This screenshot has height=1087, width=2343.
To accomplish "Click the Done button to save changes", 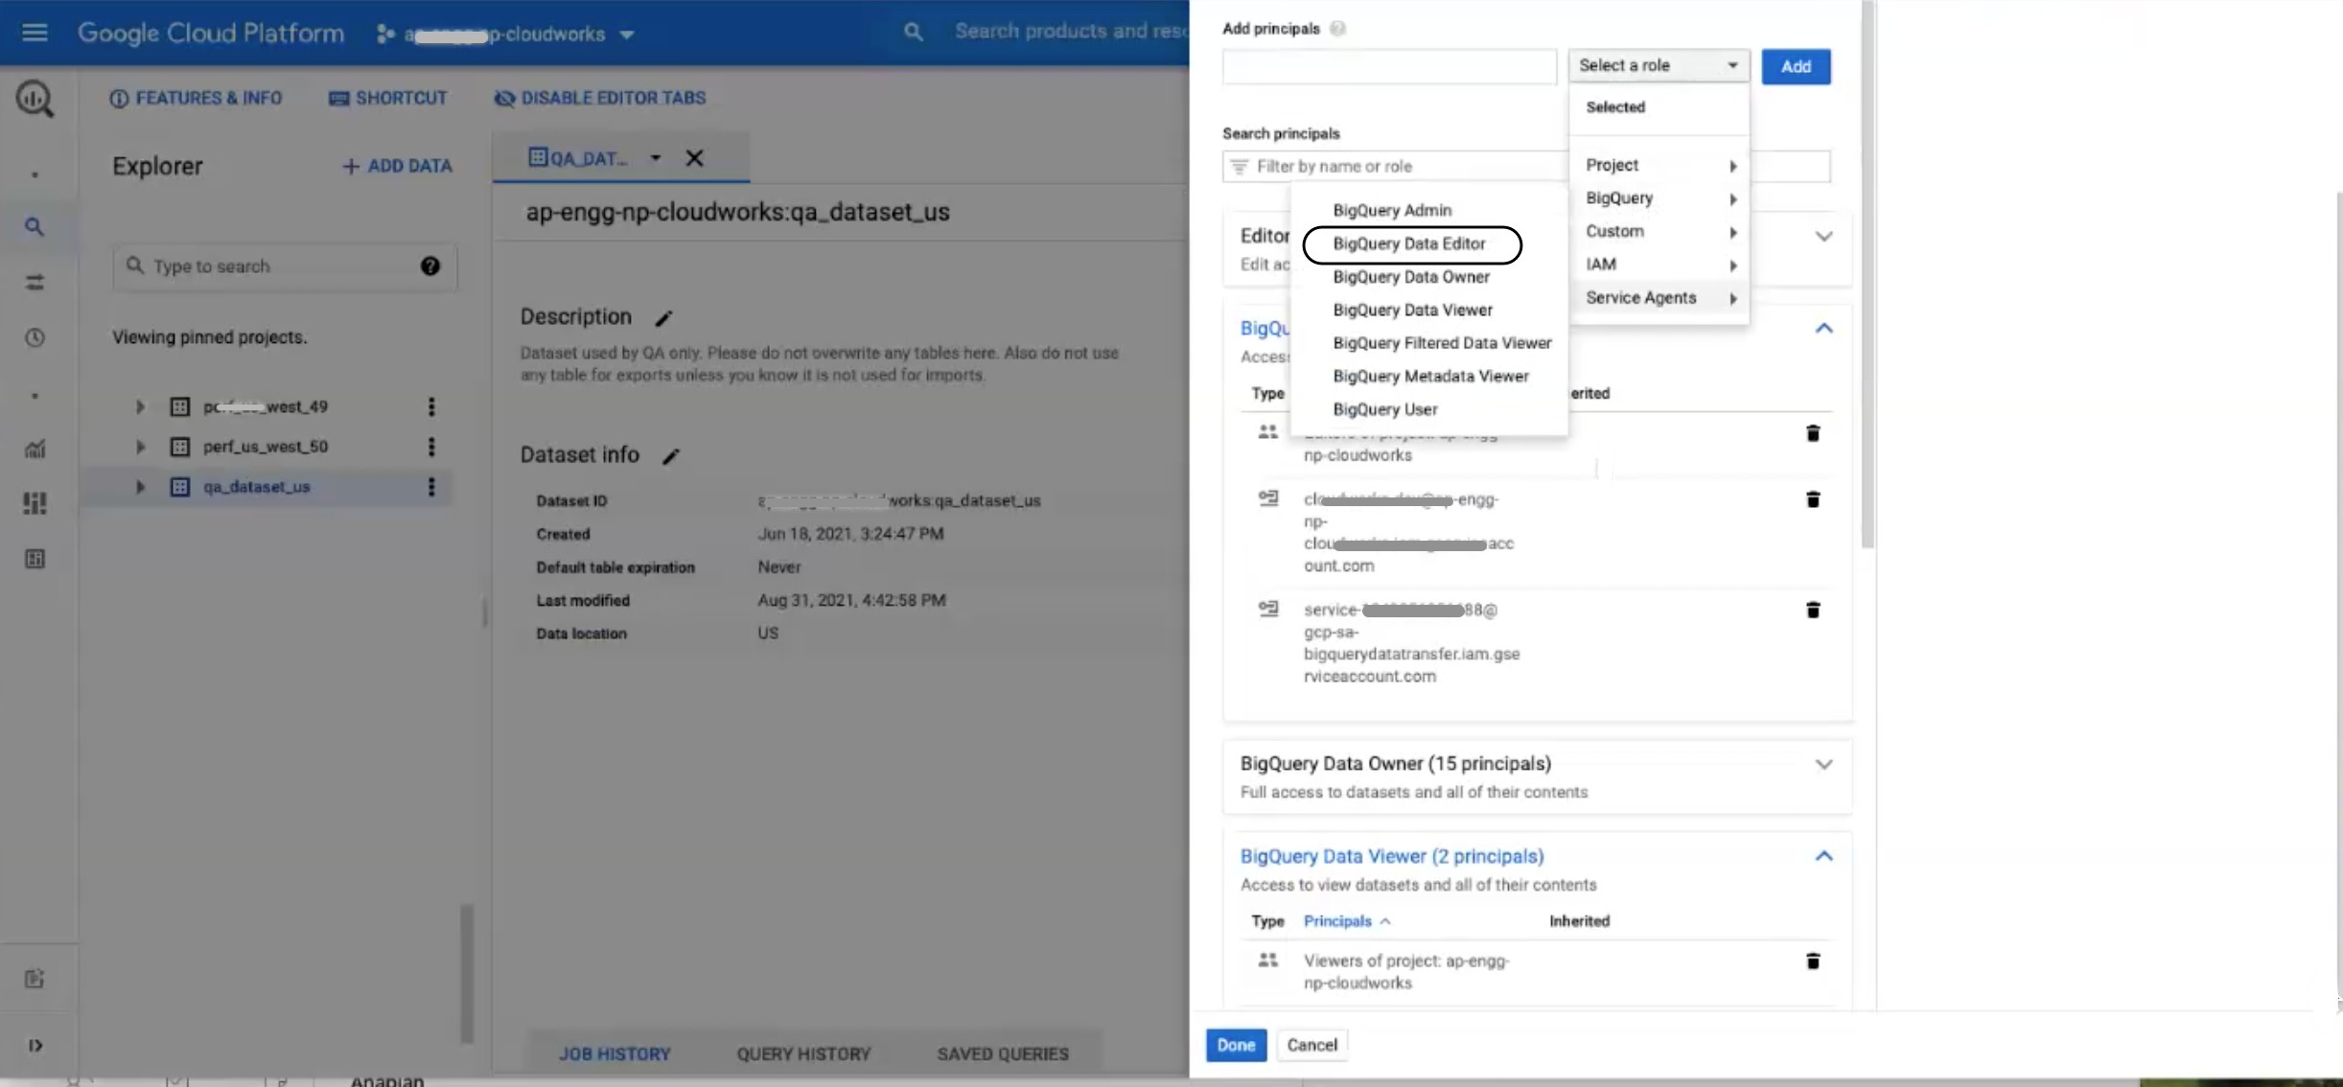I will [1236, 1045].
